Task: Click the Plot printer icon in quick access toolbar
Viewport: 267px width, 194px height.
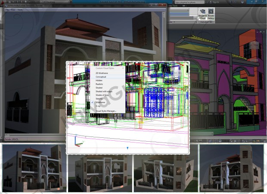Action: click(x=25, y=2)
